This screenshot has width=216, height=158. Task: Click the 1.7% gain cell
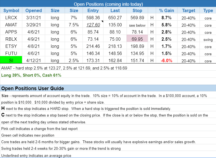tap(166, 46)
